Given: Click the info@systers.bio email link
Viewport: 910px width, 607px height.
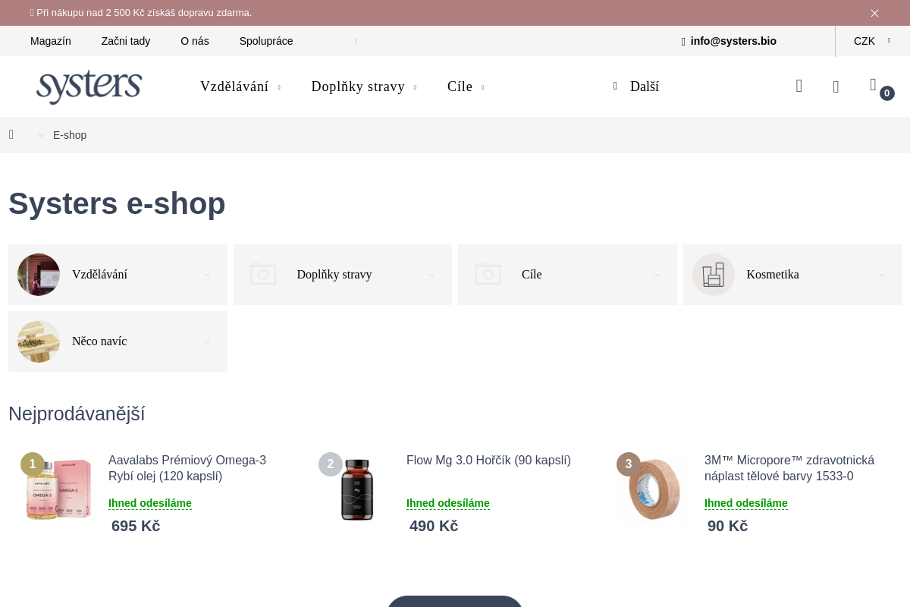Looking at the screenshot, I should click(729, 41).
